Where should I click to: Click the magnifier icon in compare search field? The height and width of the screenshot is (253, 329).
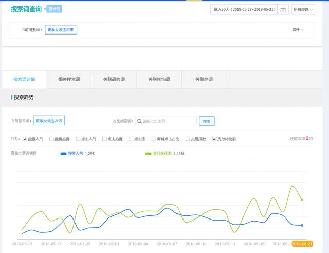(x=139, y=121)
